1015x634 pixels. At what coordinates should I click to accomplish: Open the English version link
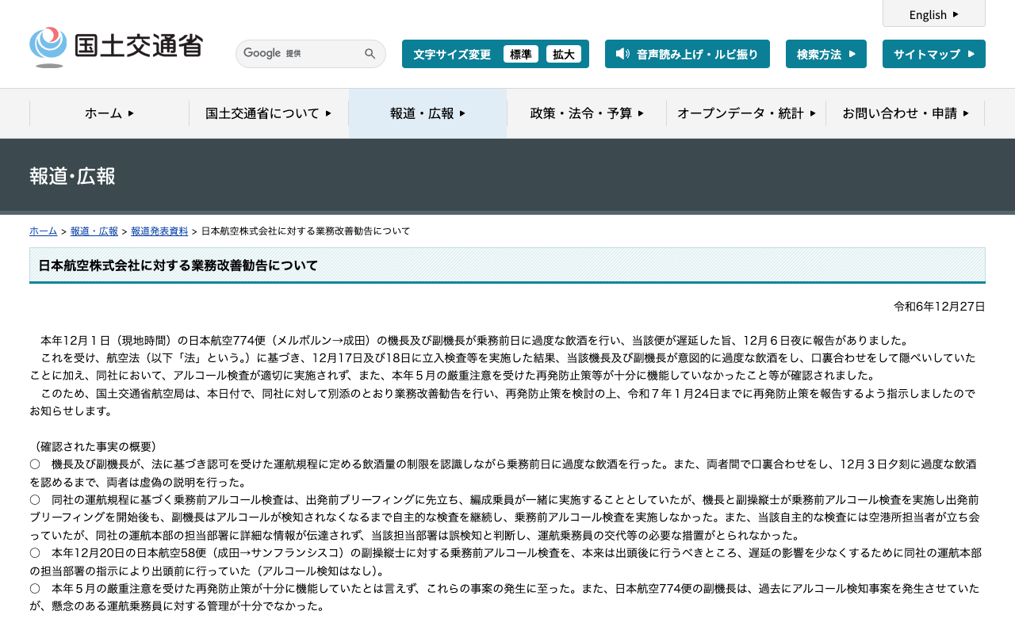(934, 14)
